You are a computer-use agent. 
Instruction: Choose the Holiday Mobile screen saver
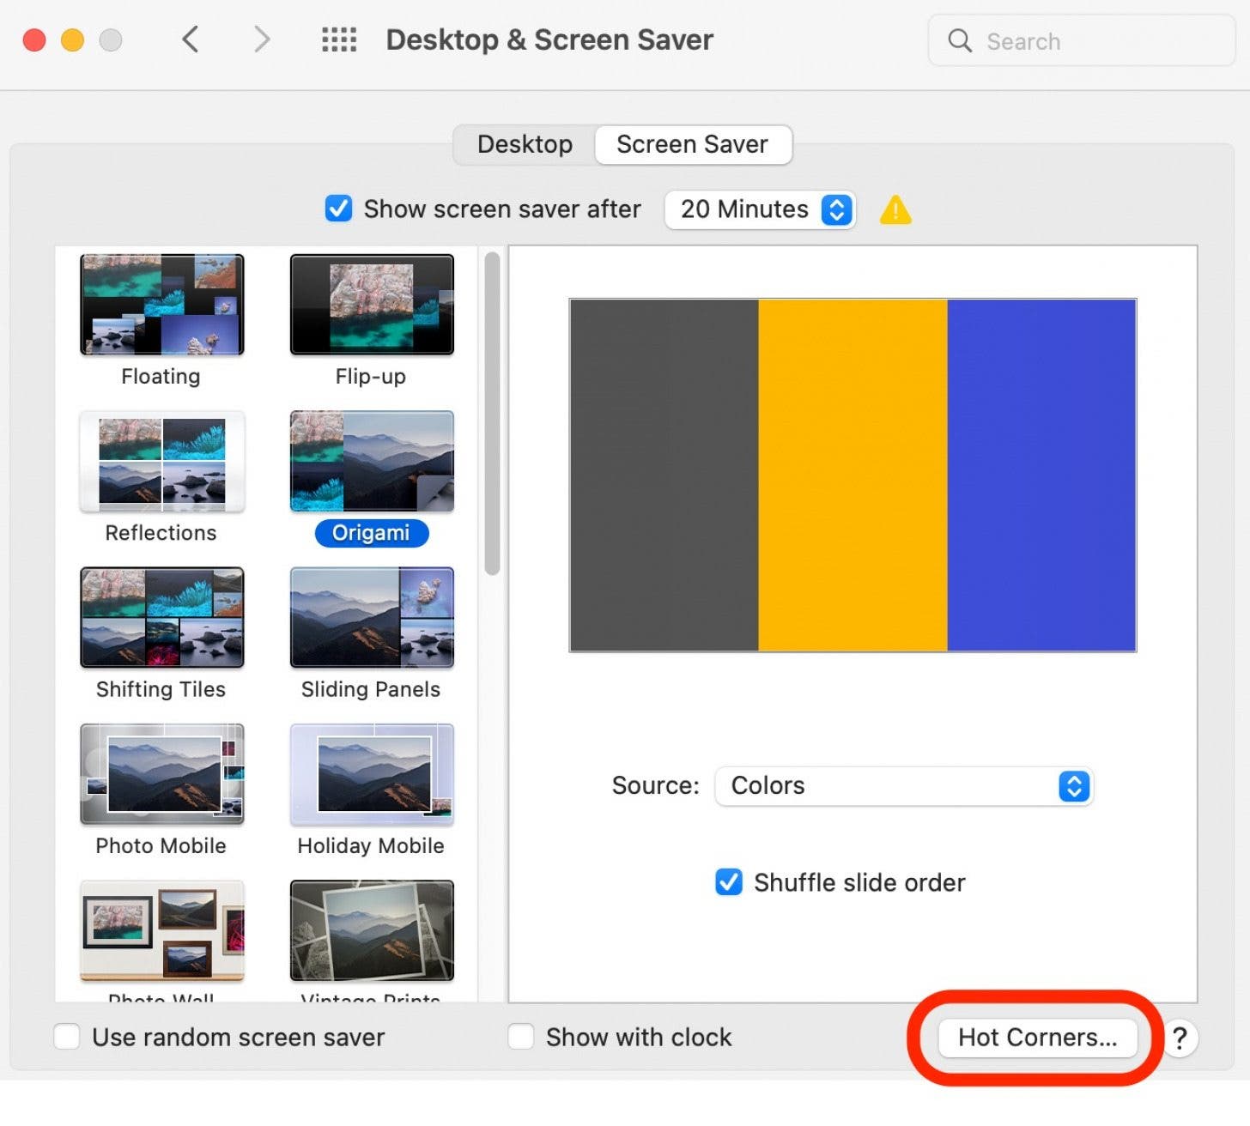coord(371,774)
